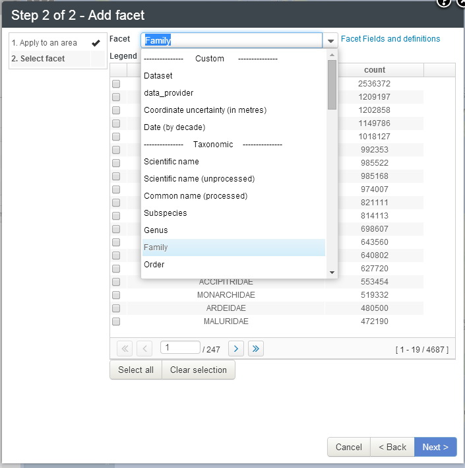Click the Select all button
Screen dimensions: 465x468
[135, 370]
